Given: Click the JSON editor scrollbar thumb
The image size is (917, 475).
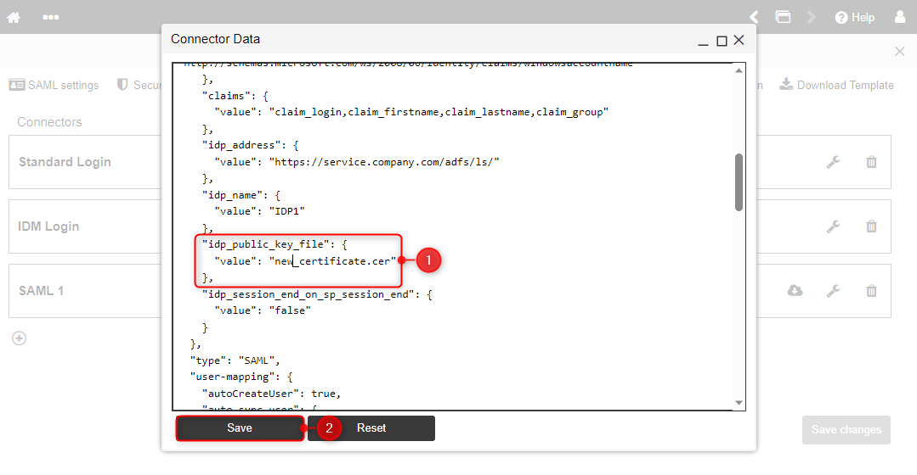Looking at the screenshot, I should point(739,182).
